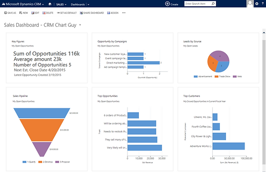Open the more commands ellipsis
This screenshot has width=266, height=172.
(124, 13)
